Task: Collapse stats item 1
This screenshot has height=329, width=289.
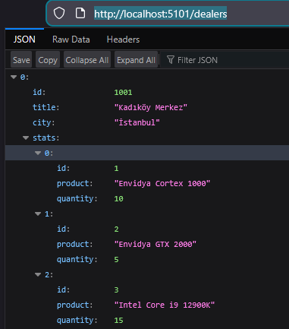Action: [38, 214]
